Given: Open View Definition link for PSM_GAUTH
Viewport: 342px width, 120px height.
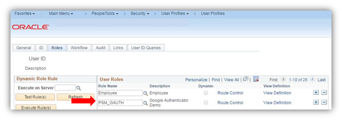Looking at the screenshot, I should click(277, 103).
